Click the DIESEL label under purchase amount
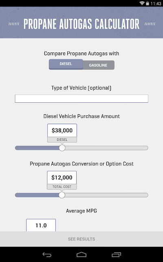This screenshot has width=163, height=262. click(x=62, y=140)
